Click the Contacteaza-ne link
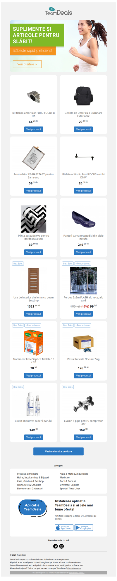Screen dimensions: 117x581 pyautogui.click(x=74, y=568)
